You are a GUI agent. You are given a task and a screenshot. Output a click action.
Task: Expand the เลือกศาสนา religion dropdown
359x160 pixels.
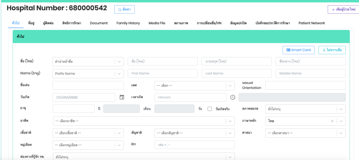tap(305, 133)
